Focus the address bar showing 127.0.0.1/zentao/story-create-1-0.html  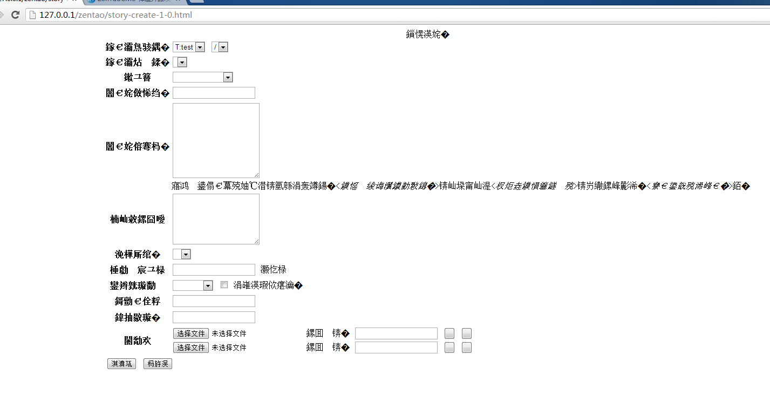tap(398, 15)
